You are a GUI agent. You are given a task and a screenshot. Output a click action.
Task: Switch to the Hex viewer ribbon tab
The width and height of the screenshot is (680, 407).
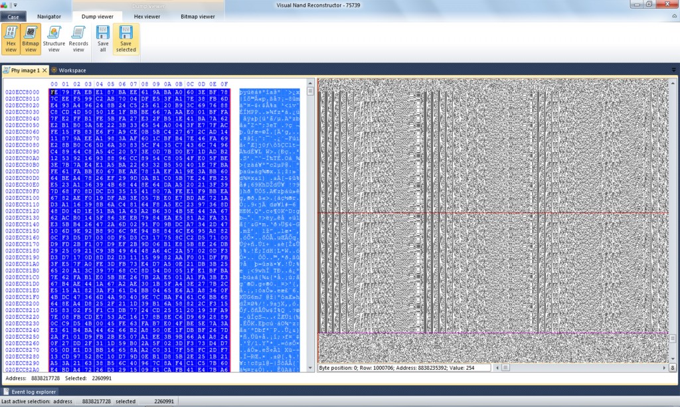click(147, 17)
